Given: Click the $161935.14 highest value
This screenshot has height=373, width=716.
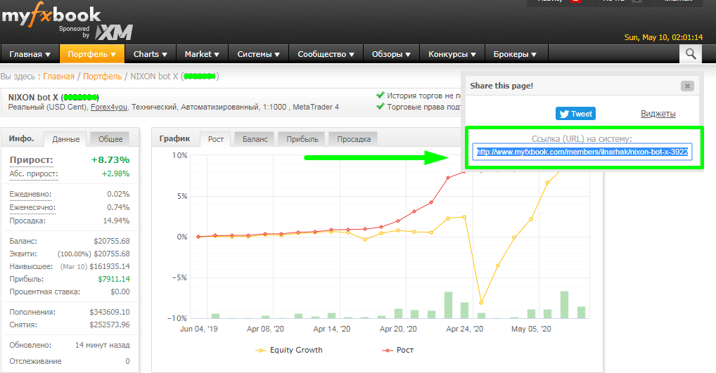Looking at the screenshot, I should (110, 266).
